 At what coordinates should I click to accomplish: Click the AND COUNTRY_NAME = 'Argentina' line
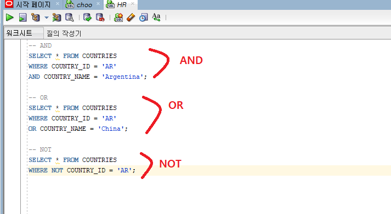click(88, 77)
